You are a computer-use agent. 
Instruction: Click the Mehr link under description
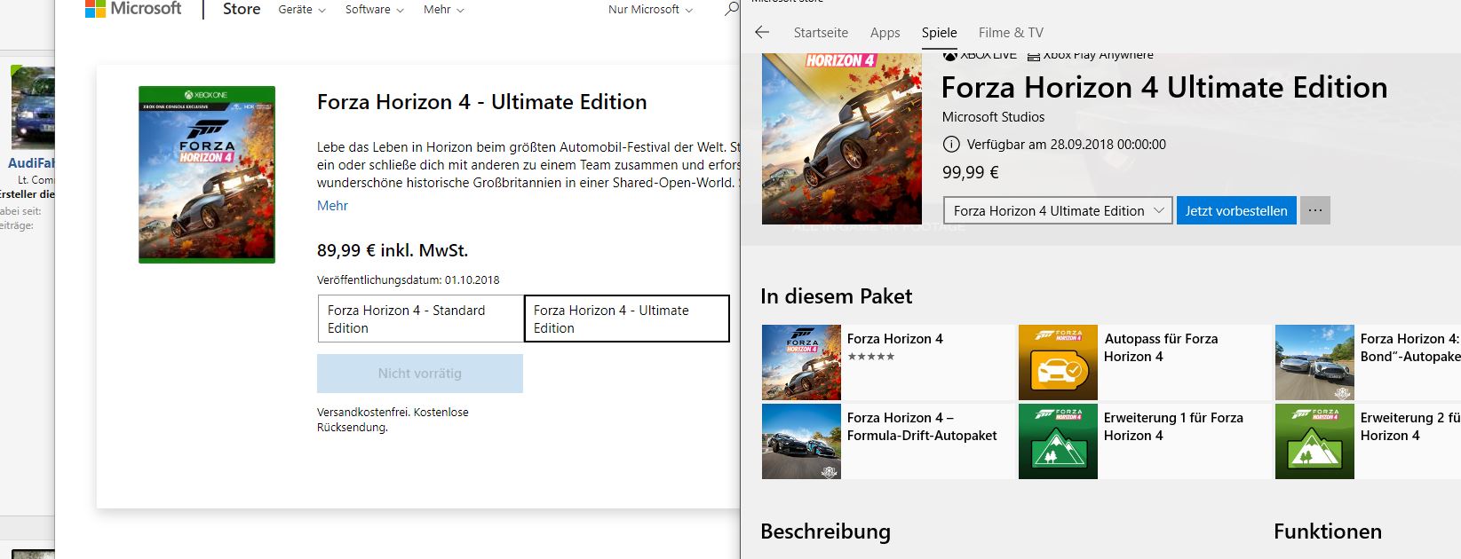pyautogui.click(x=332, y=206)
